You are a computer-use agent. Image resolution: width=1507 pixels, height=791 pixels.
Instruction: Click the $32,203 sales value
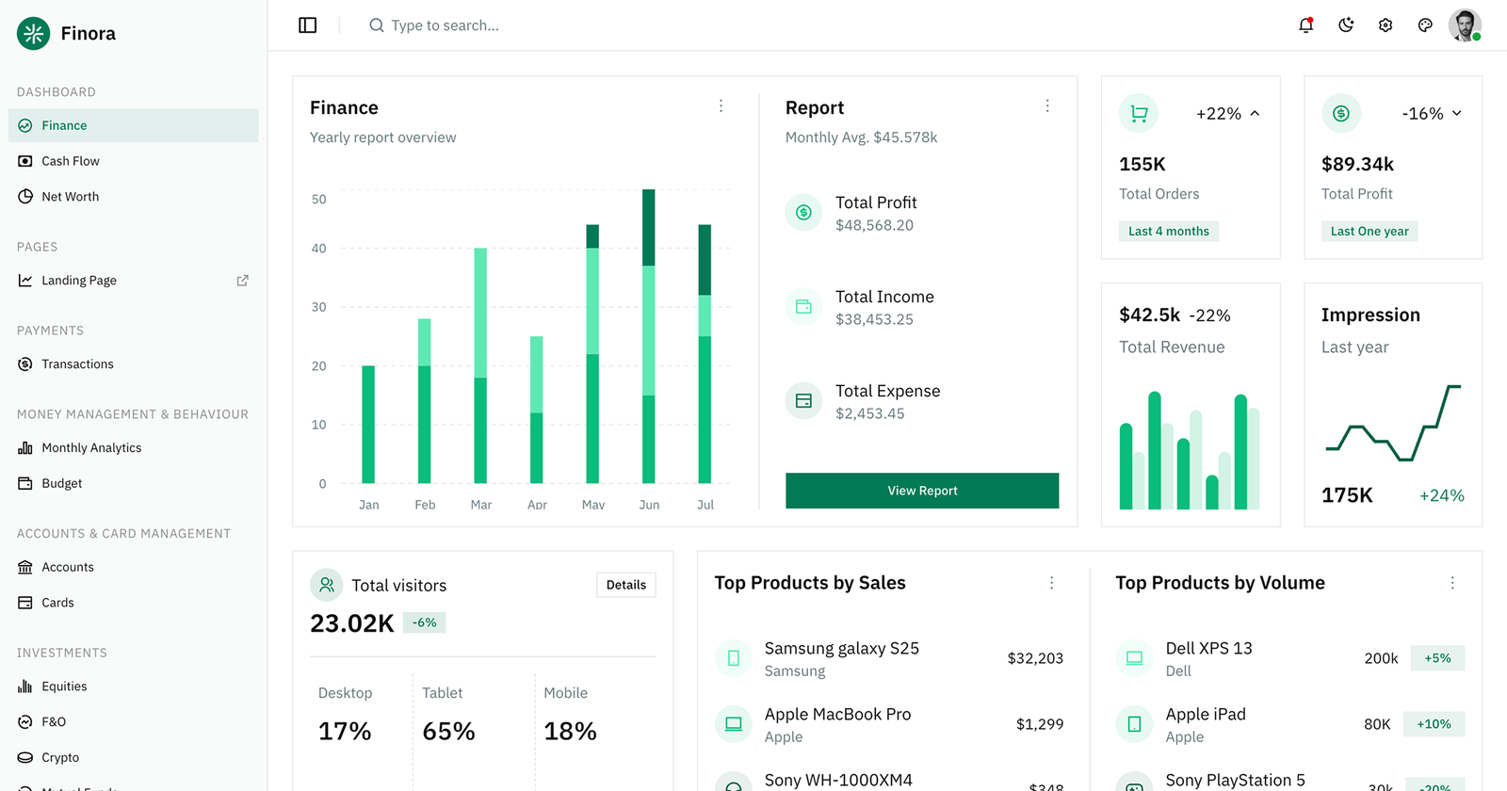(1035, 658)
